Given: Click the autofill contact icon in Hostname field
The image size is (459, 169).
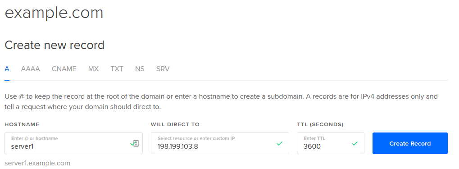Looking at the screenshot, I should tap(136, 143).
